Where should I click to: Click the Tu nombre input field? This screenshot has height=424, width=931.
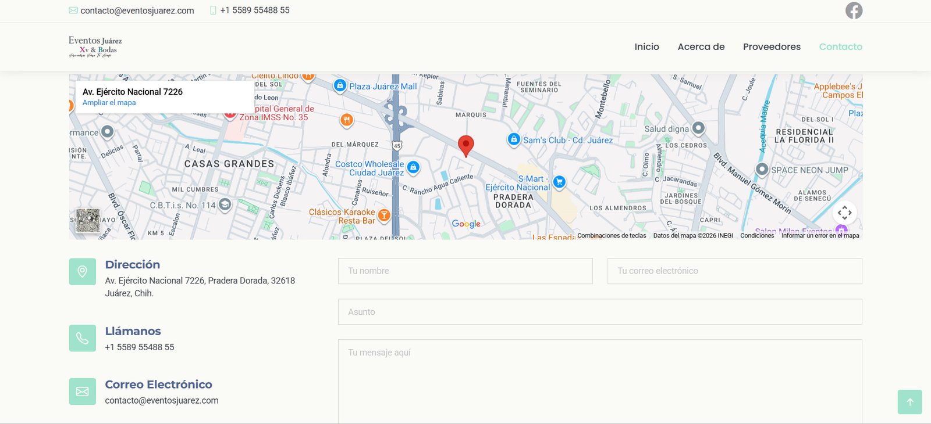pyautogui.click(x=465, y=271)
